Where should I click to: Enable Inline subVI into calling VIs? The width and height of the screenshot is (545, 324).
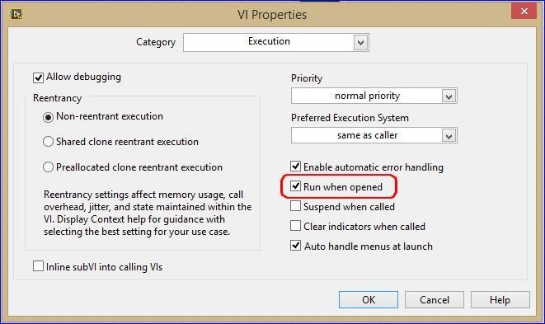(38, 266)
